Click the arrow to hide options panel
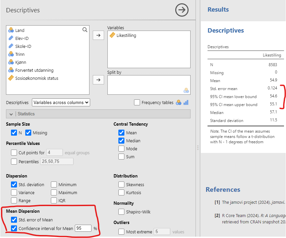 (182, 10)
